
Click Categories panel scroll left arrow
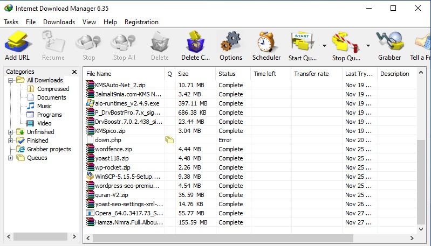9,236
